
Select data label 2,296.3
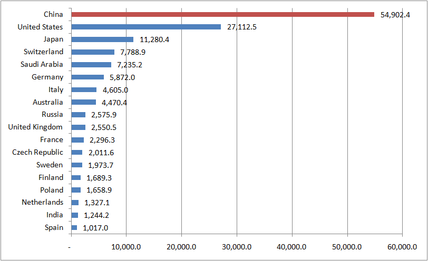(x=102, y=140)
